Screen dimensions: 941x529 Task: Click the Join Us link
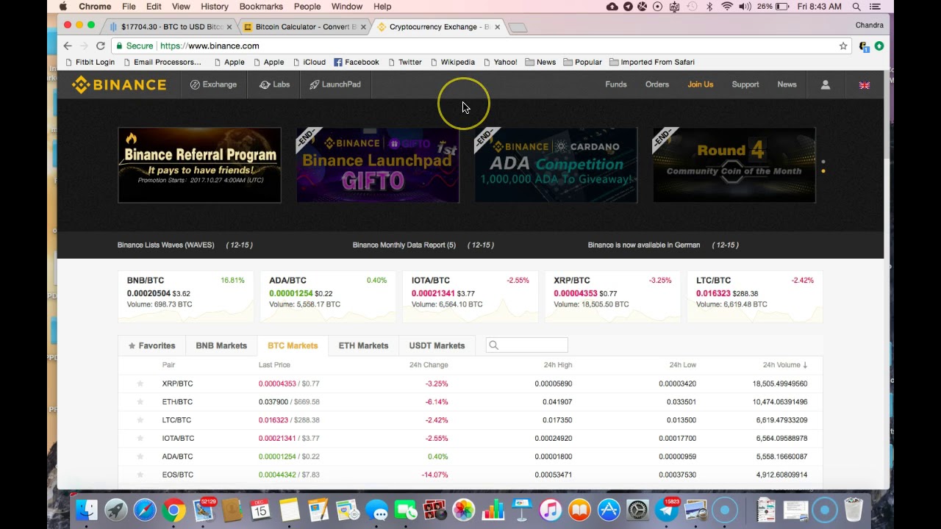[x=701, y=84]
